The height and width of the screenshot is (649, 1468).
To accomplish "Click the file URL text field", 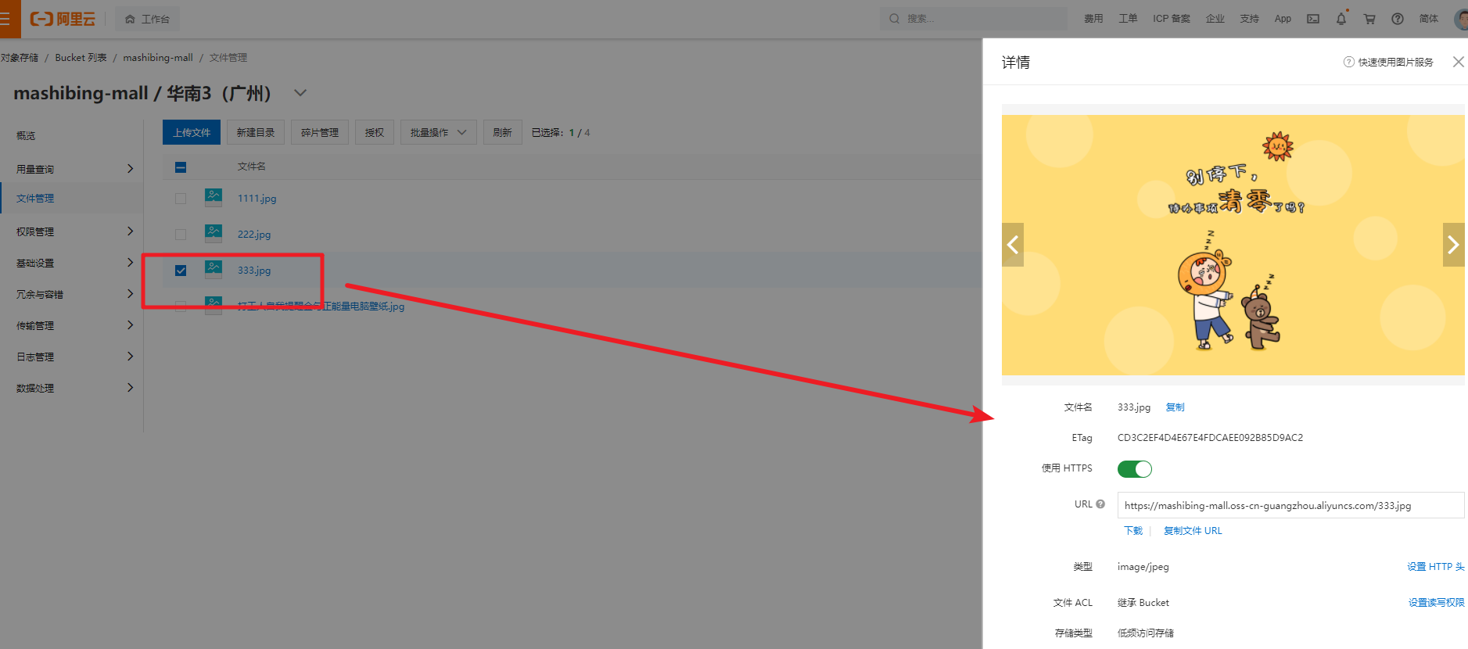I will point(1290,505).
